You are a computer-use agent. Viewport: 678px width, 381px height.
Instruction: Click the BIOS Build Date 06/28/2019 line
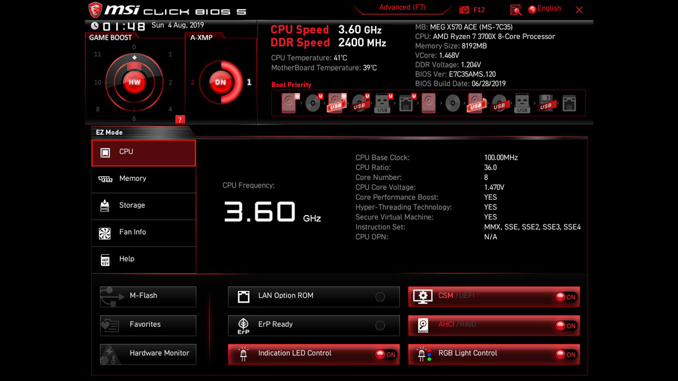point(460,84)
